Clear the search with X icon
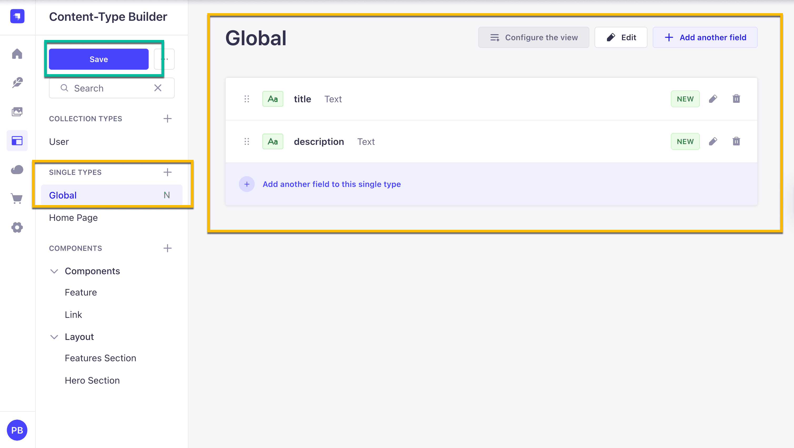 pos(158,88)
